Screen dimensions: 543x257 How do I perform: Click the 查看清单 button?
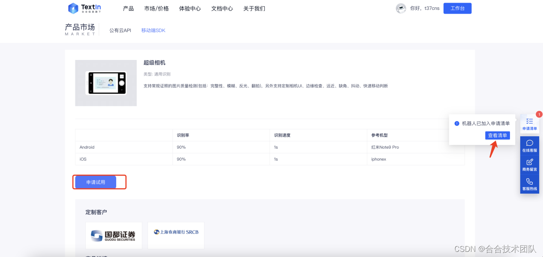pos(498,135)
